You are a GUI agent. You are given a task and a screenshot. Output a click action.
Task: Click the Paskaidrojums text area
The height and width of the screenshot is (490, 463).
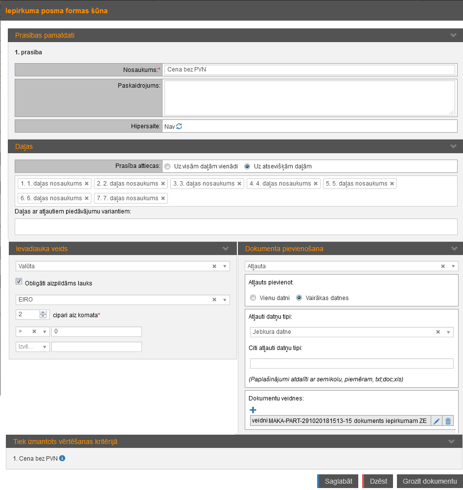309,98
